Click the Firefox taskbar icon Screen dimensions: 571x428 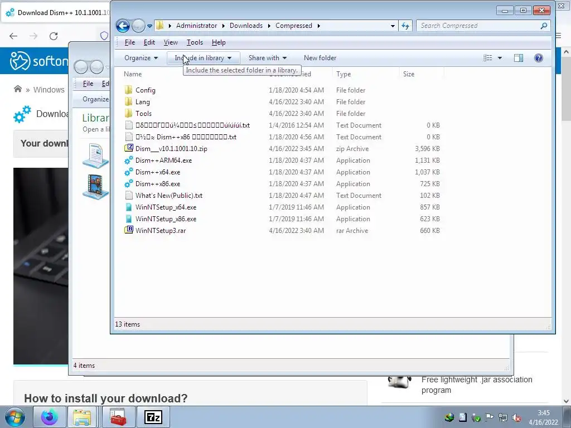(49, 417)
